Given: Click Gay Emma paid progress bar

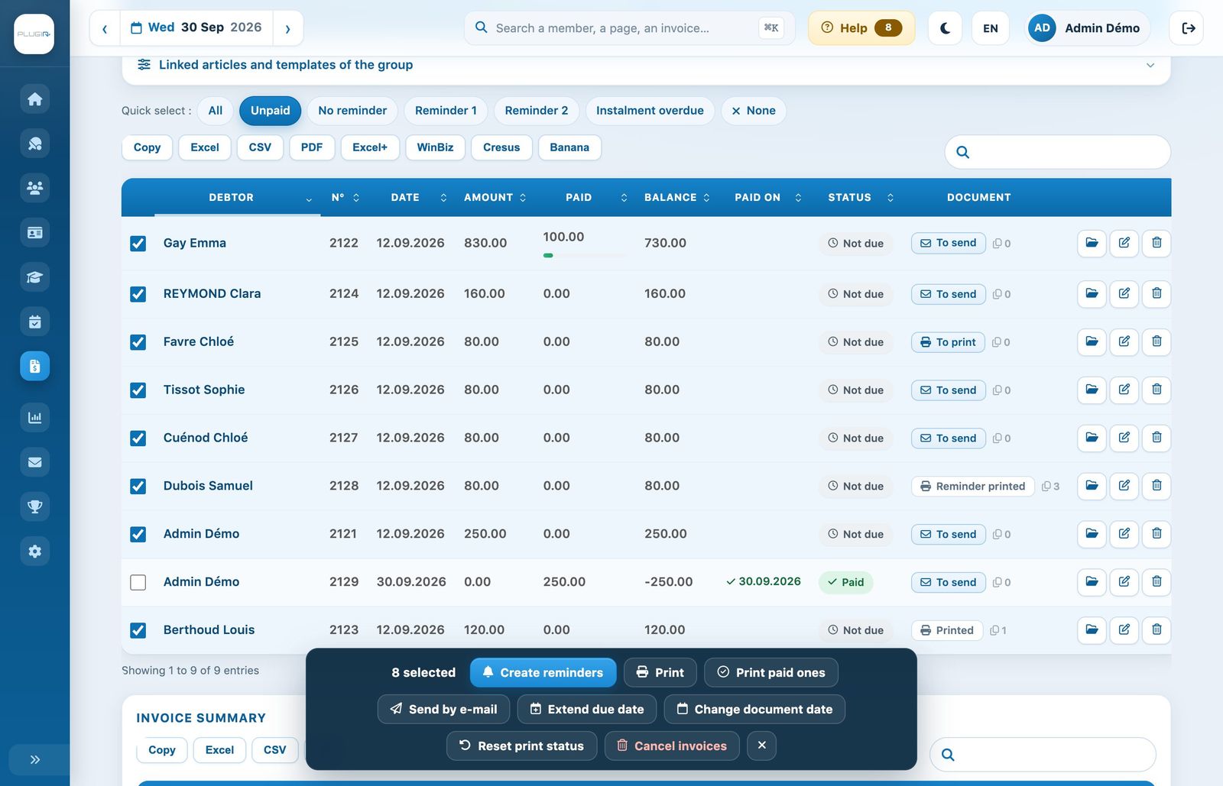Looking at the screenshot, I should [x=584, y=255].
